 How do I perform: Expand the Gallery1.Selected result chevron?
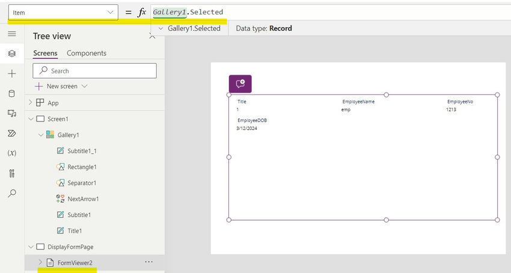click(x=161, y=29)
